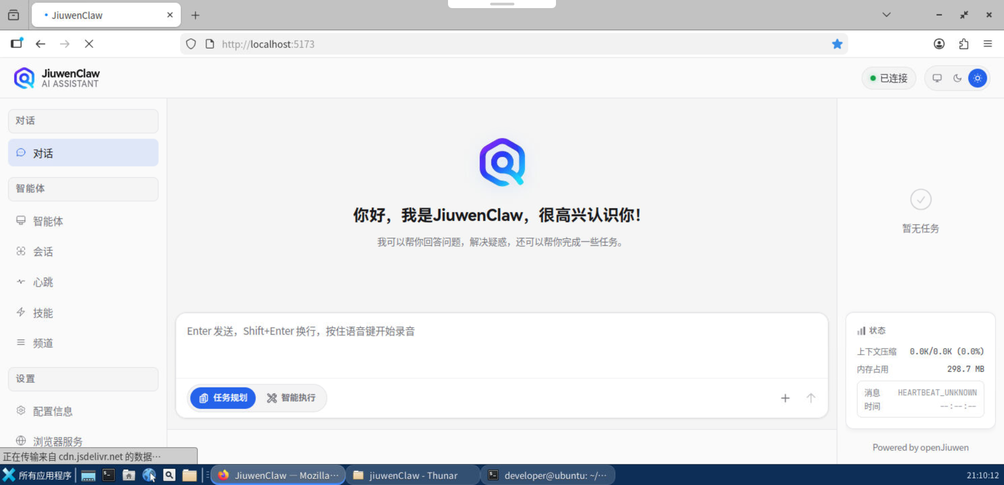
Task: Click the 已连接 connection status badge
Action: click(x=888, y=78)
